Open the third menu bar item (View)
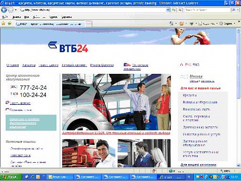This screenshot has height=181, width=241. 27,17
